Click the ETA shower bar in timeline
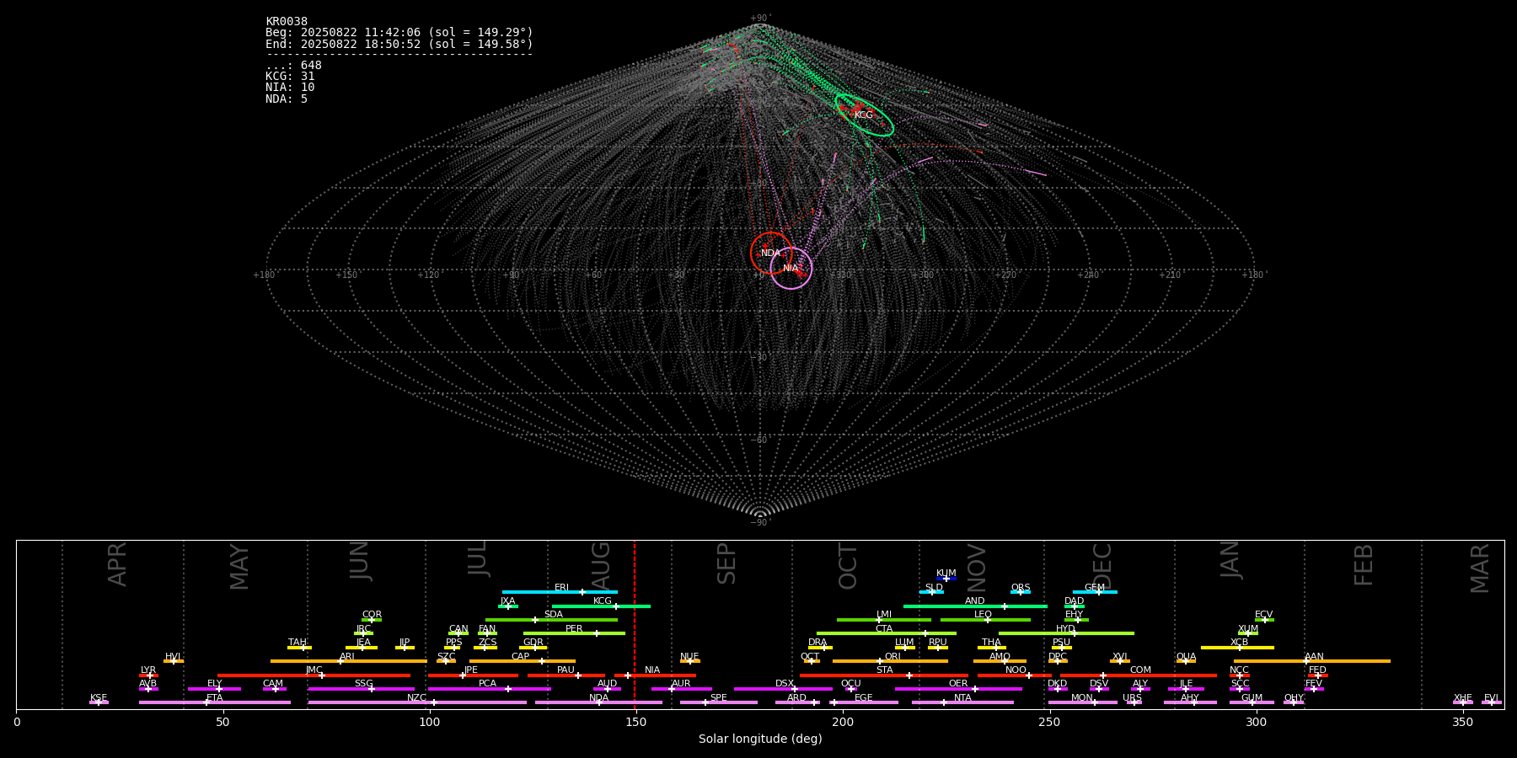This screenshot has height=758, width=1517. [215, 702]
